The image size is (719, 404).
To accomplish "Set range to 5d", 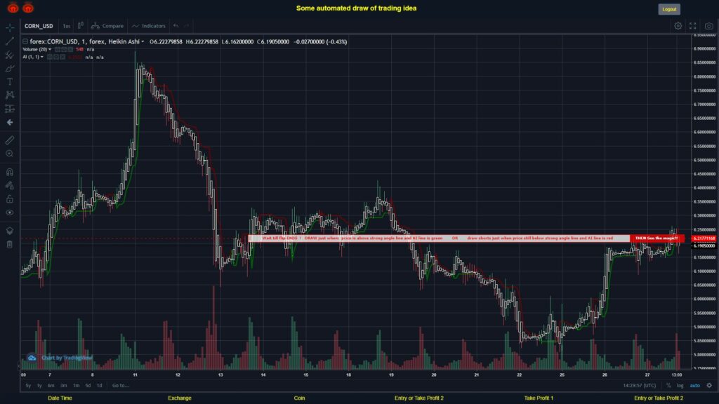I will pyautogui.click(x=88, y=386).
